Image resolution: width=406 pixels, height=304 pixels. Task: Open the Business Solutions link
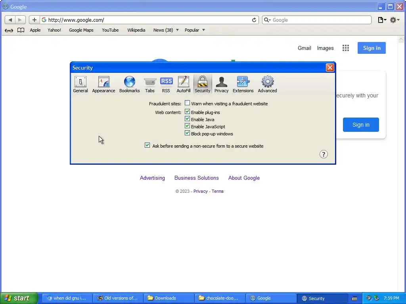coord(197,178)
